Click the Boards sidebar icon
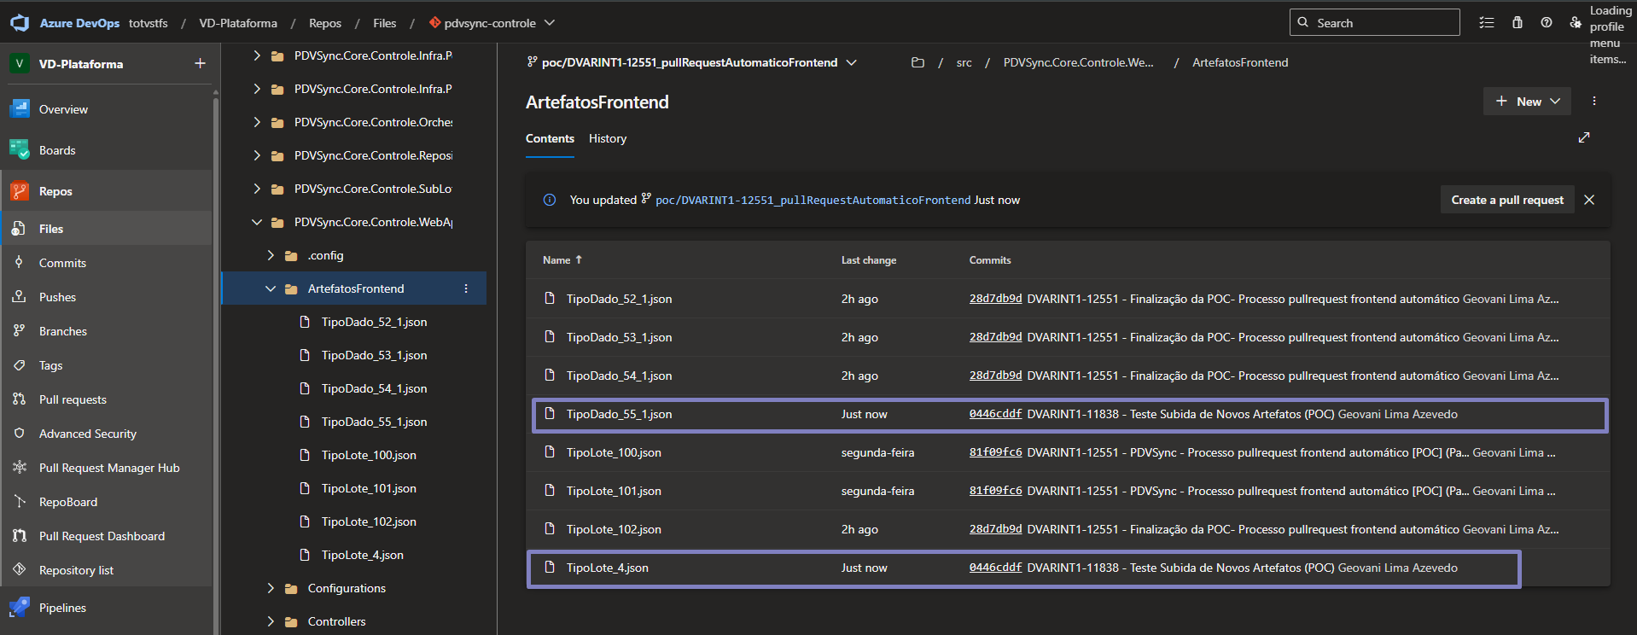Image resolution: width=1637 pixels, height=635 pixels. pyautogui.click(x=20, y=150)
